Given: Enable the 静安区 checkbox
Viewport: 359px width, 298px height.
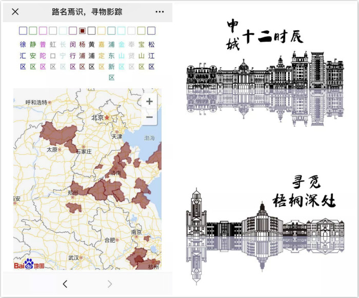Looking at the screenshot, I should tap(33, 31).
